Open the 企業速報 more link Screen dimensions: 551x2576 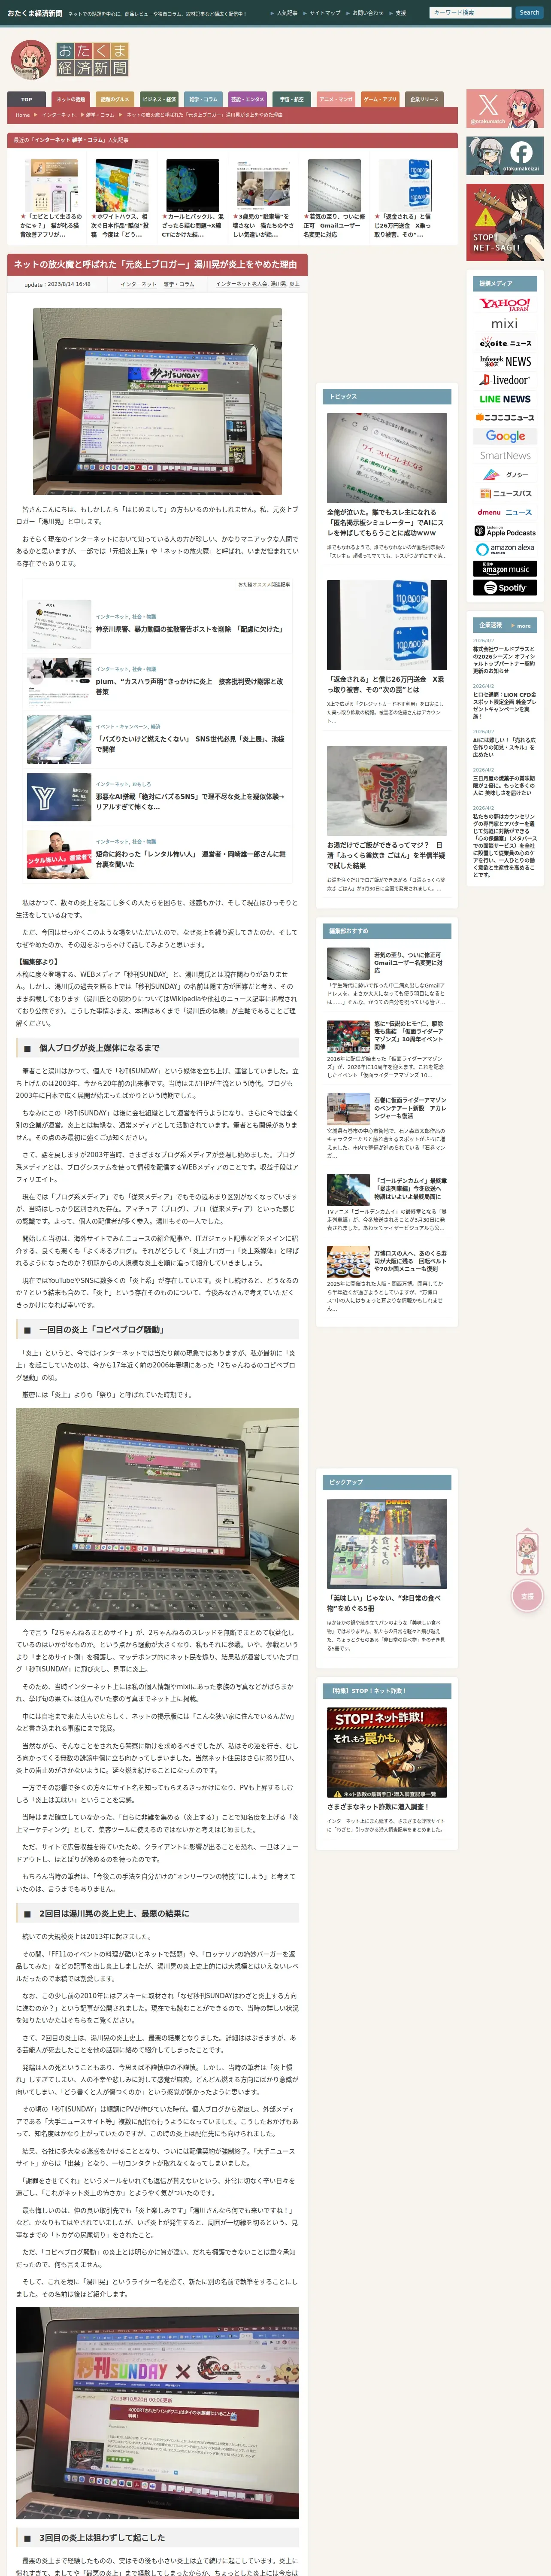click(x=523, y=626)
